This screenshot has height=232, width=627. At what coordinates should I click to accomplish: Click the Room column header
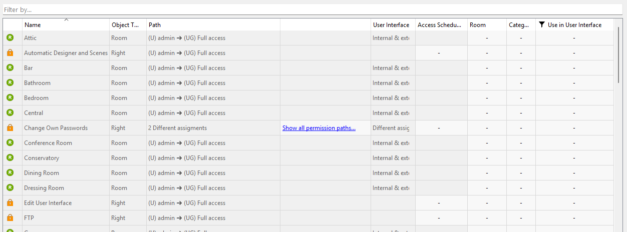click(x=486, y=24)
